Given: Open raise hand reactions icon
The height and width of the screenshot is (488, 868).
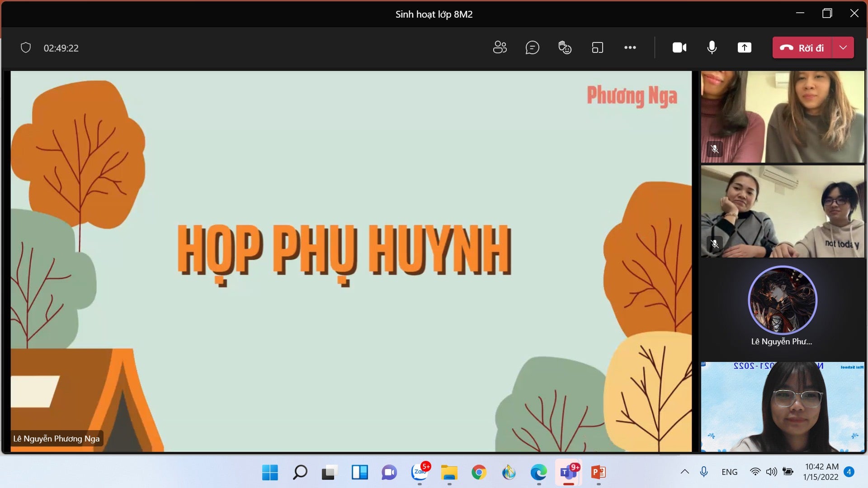Looking at the screenshot, I should (565, 47).
